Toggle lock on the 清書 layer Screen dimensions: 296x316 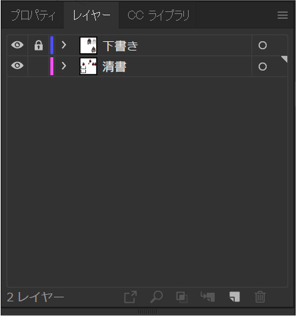click(x=39, y=66)
